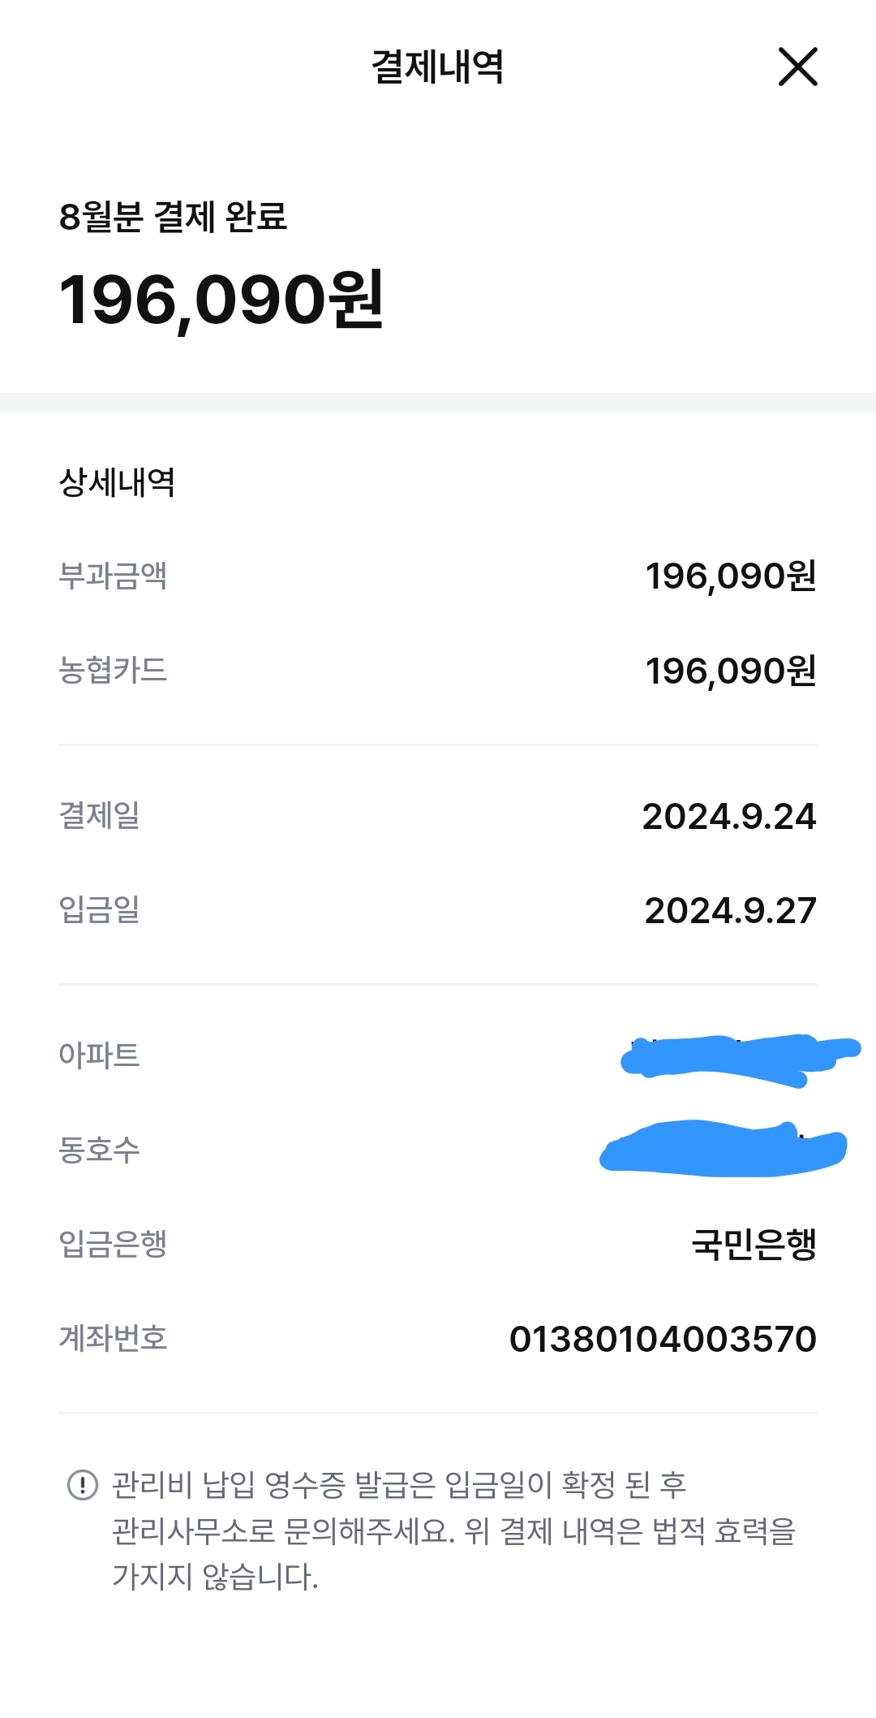Select the 부과금액 label
Image resolution: width=876 pixels, height=1718 pixels.
tap(113, 576)
